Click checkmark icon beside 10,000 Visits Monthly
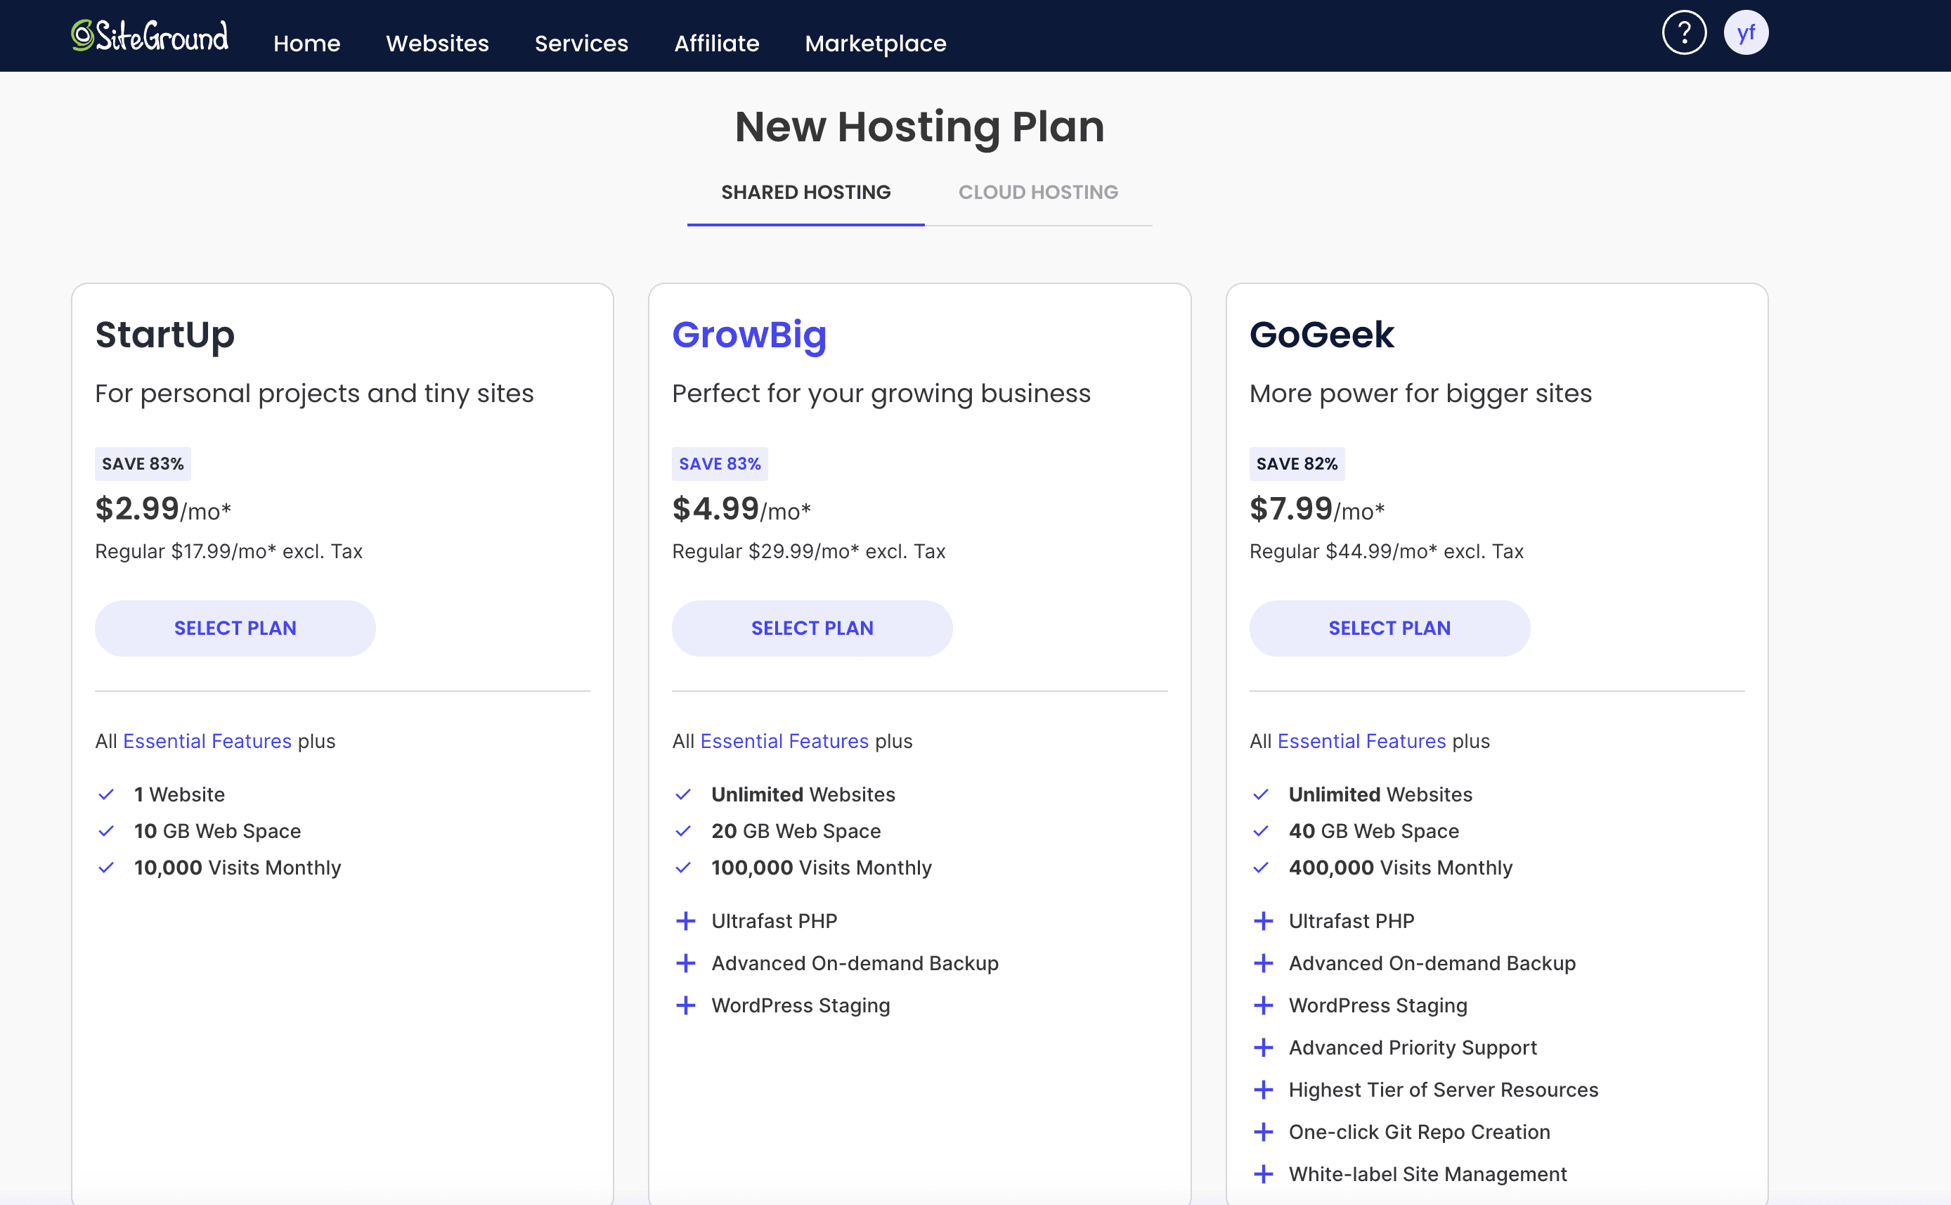This screenshot has width=1951, height=1205. click(x=106, y=867)
